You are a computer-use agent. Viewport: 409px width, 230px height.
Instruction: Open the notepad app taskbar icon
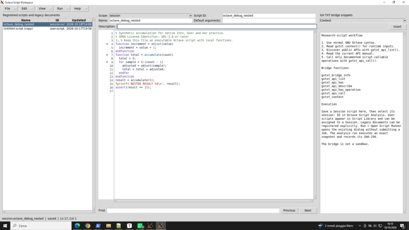point(119,226)
